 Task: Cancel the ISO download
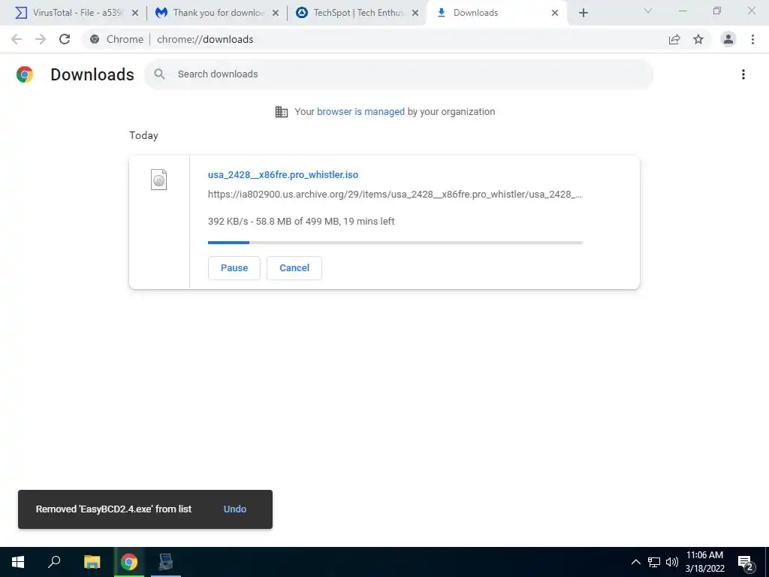294,268
